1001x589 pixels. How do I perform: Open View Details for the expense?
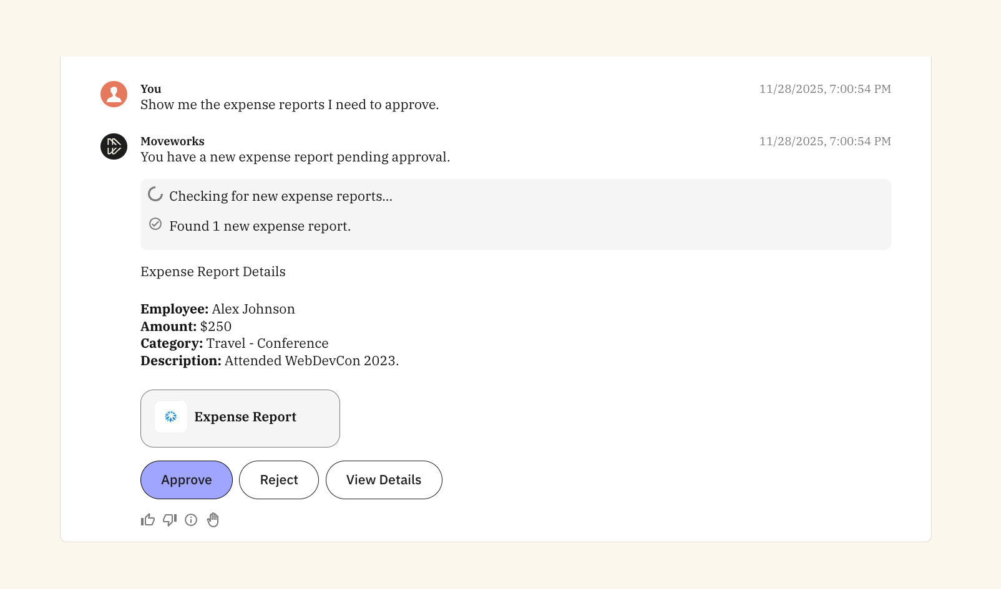coord(384,480)
